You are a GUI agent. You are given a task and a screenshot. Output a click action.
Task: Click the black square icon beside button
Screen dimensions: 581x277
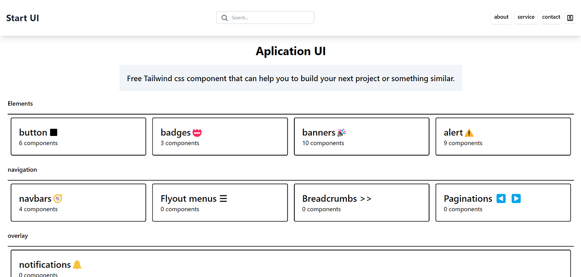coord(53,133)
